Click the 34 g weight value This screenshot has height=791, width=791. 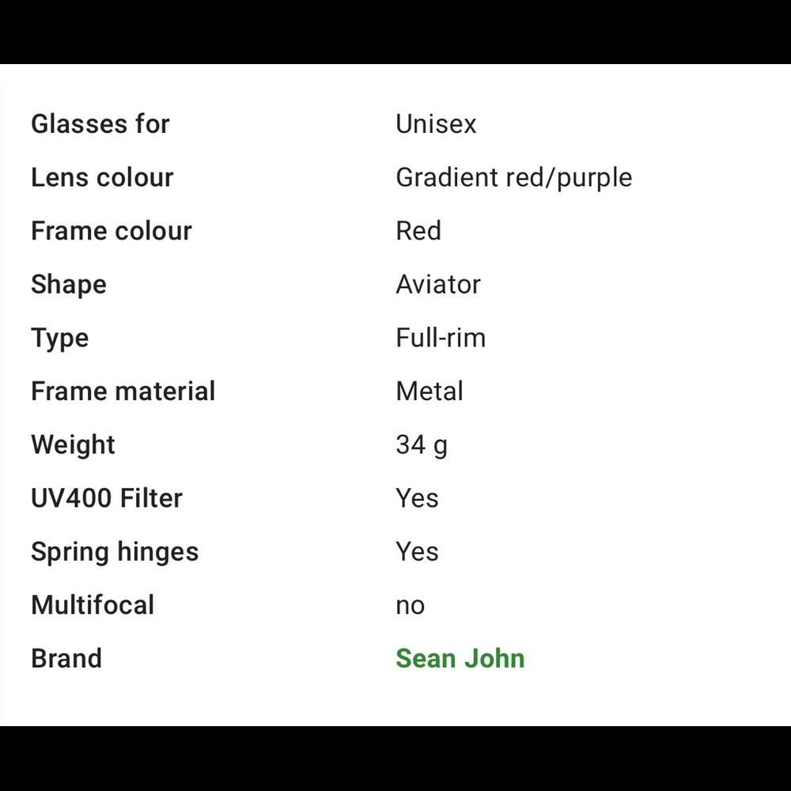click(x=422, y=446)
